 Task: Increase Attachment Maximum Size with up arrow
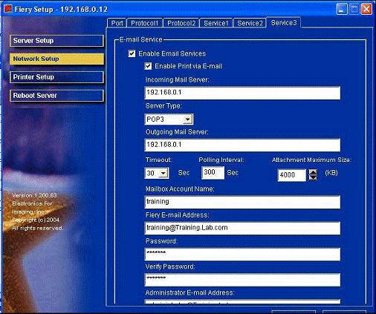313,172
